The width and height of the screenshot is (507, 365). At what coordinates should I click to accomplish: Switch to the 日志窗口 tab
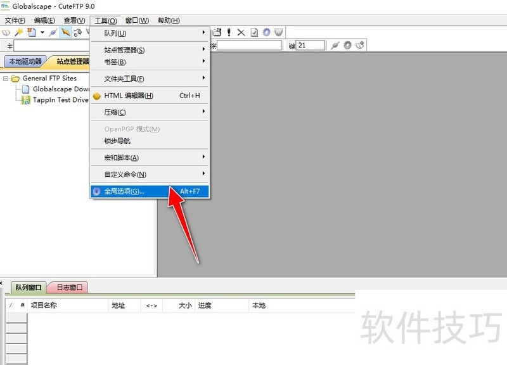(x=67, y=288)
